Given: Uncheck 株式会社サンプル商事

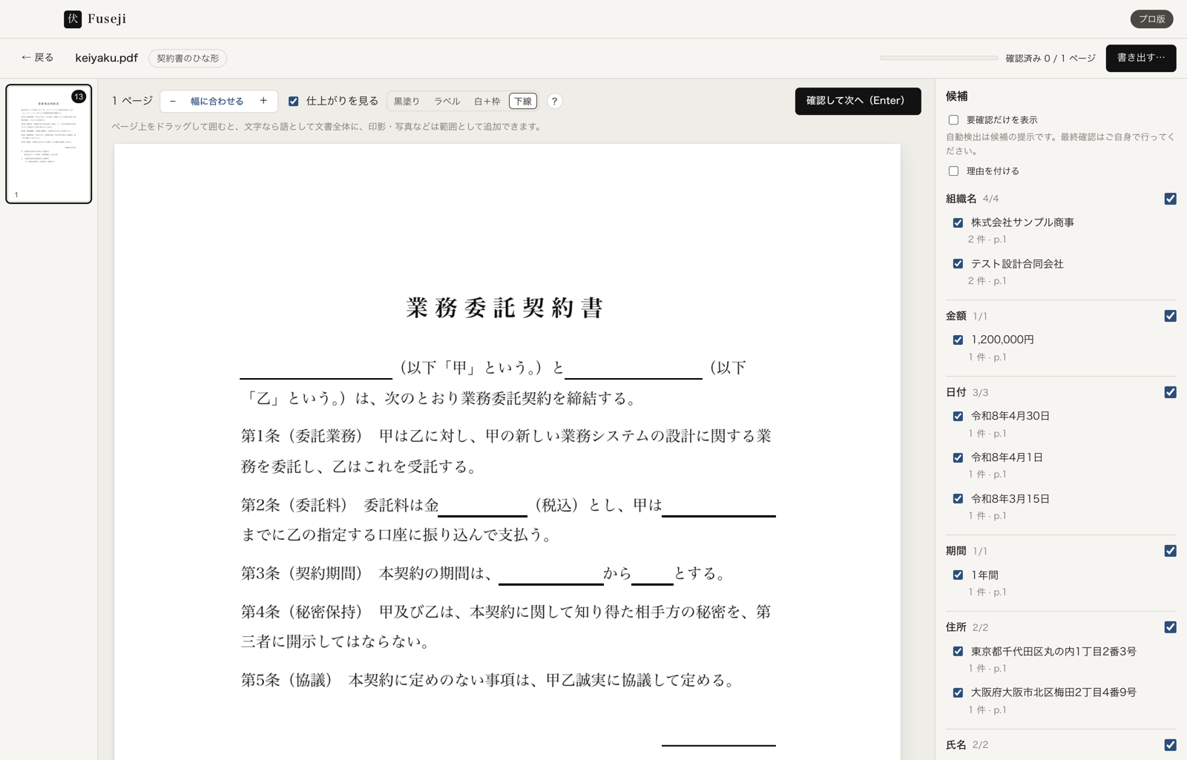Looking at the screenshot, I should (x=958, y=222).
